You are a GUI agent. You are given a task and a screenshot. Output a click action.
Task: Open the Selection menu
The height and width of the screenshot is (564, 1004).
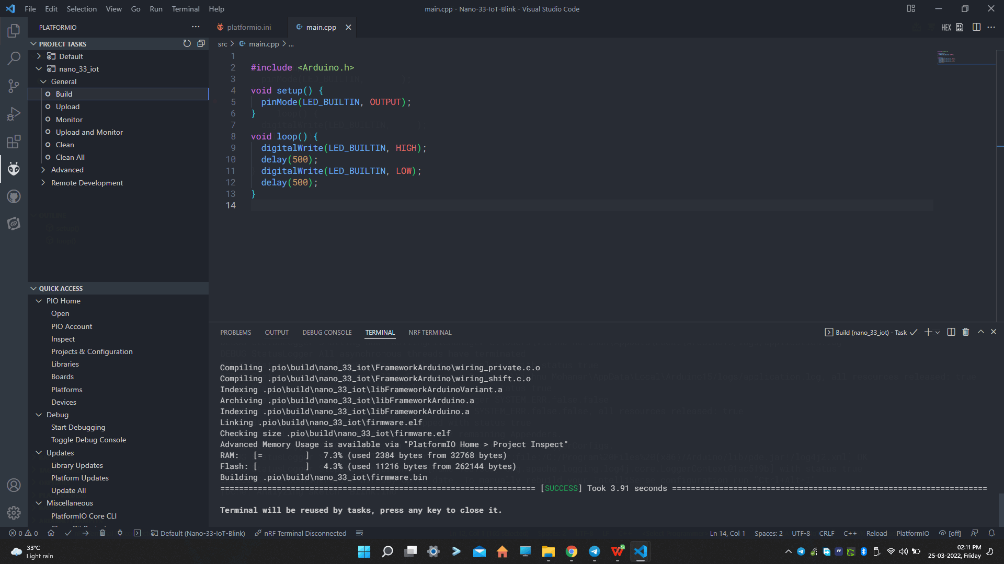pos(82,9)
